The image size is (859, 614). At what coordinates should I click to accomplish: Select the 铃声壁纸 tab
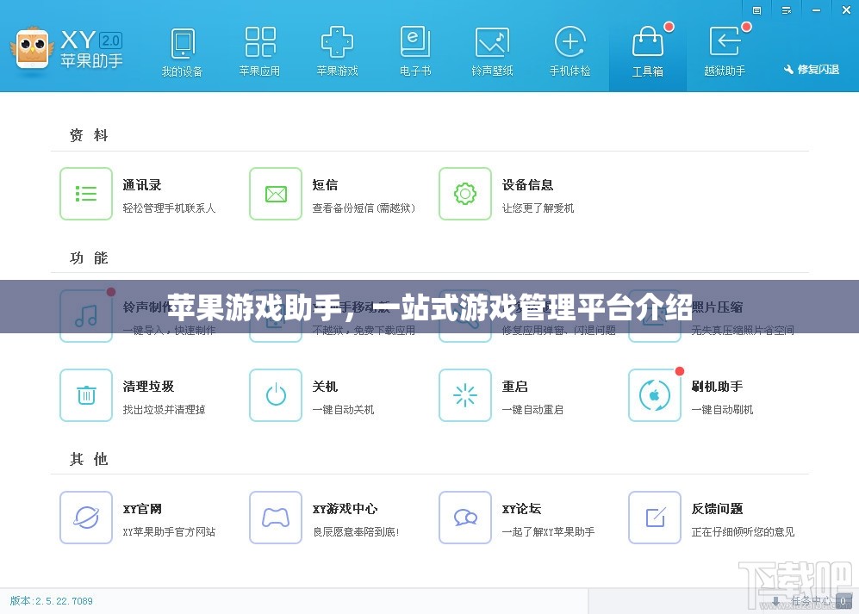click(492, 52)
